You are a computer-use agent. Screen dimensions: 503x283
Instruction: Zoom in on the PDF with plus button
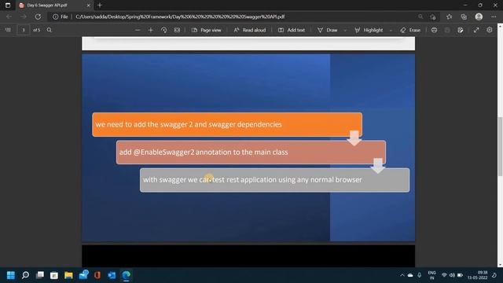(x=151, y=30)
